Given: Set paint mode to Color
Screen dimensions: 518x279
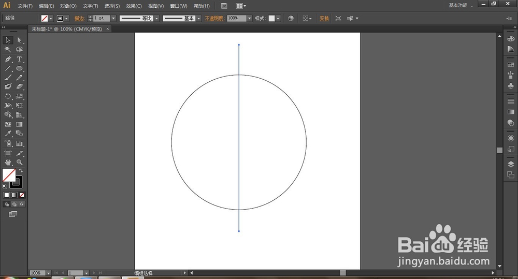Looking at the screenshot, I should point(7,195).
